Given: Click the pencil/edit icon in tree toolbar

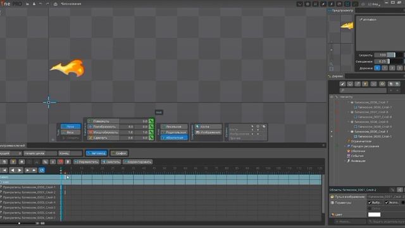Looking at the screenshot, I should coord(342,84).
